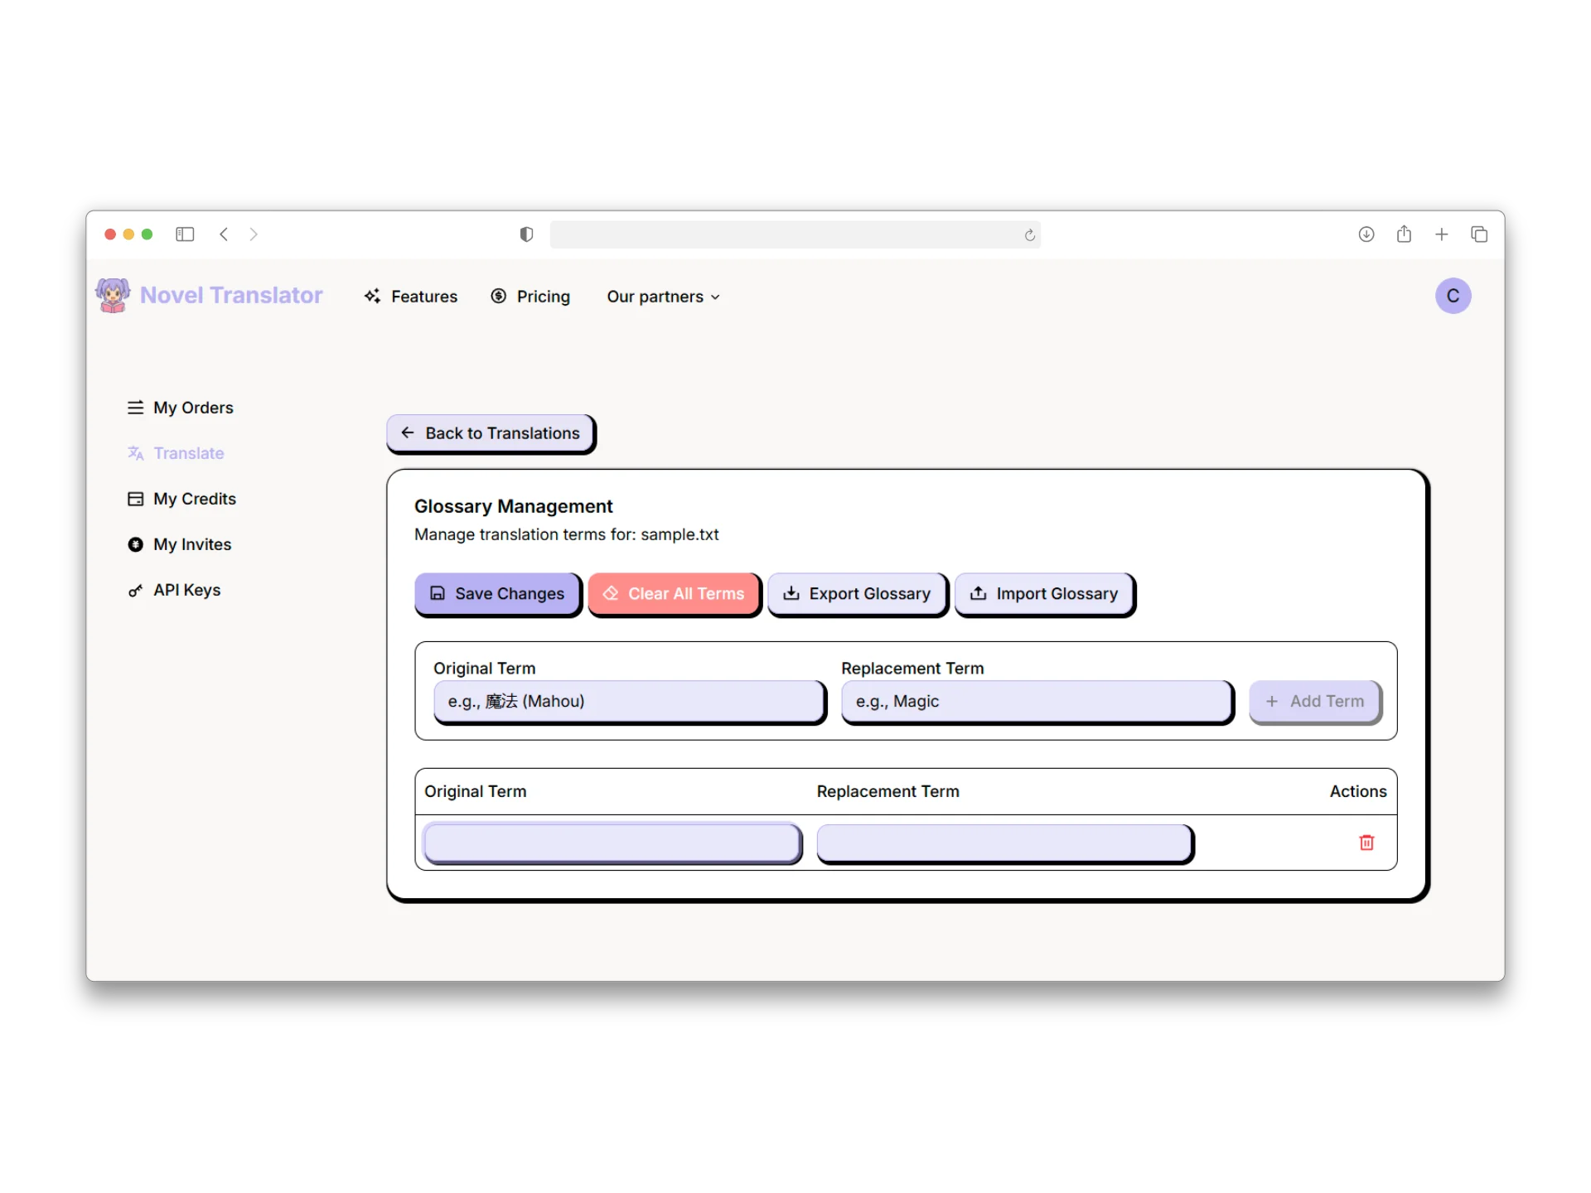Click Clear All Terms button
The height and width of the screenshot is (1193, 1591).
[x=674, y=594]
